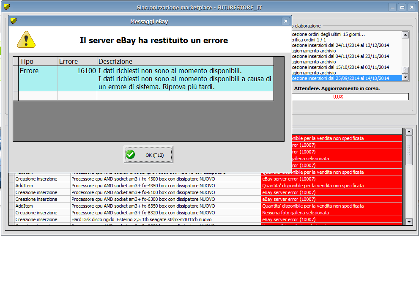Click 'AddItem' cell for fx-6350 row
Viewport: 419px width, 304px height.
(43, 206)
